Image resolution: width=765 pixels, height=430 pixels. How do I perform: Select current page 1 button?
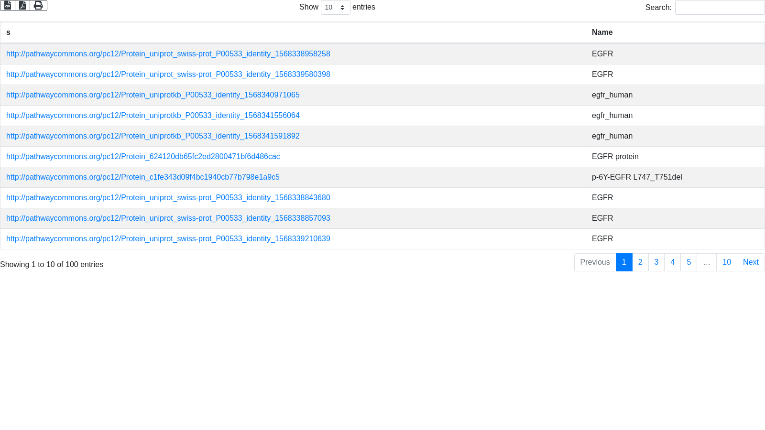(x=624, y=262)
